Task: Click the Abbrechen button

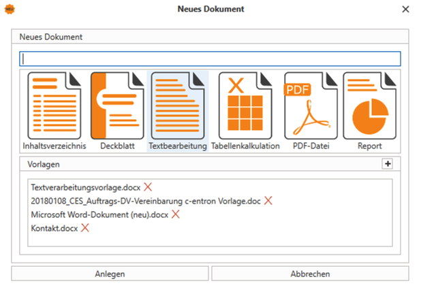Action: click(x=310, y=274)
